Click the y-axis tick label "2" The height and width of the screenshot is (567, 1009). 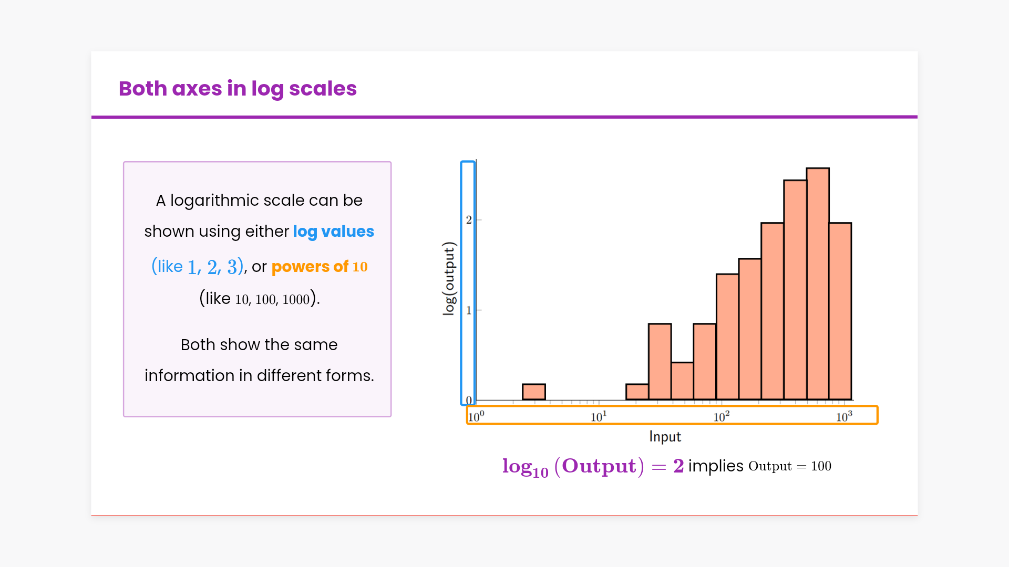(469, 220)
